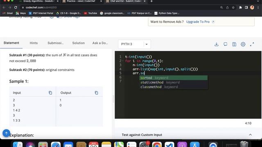262x147 pixels.
Task: Download the code using the download icon
Action: click(217, 44)
